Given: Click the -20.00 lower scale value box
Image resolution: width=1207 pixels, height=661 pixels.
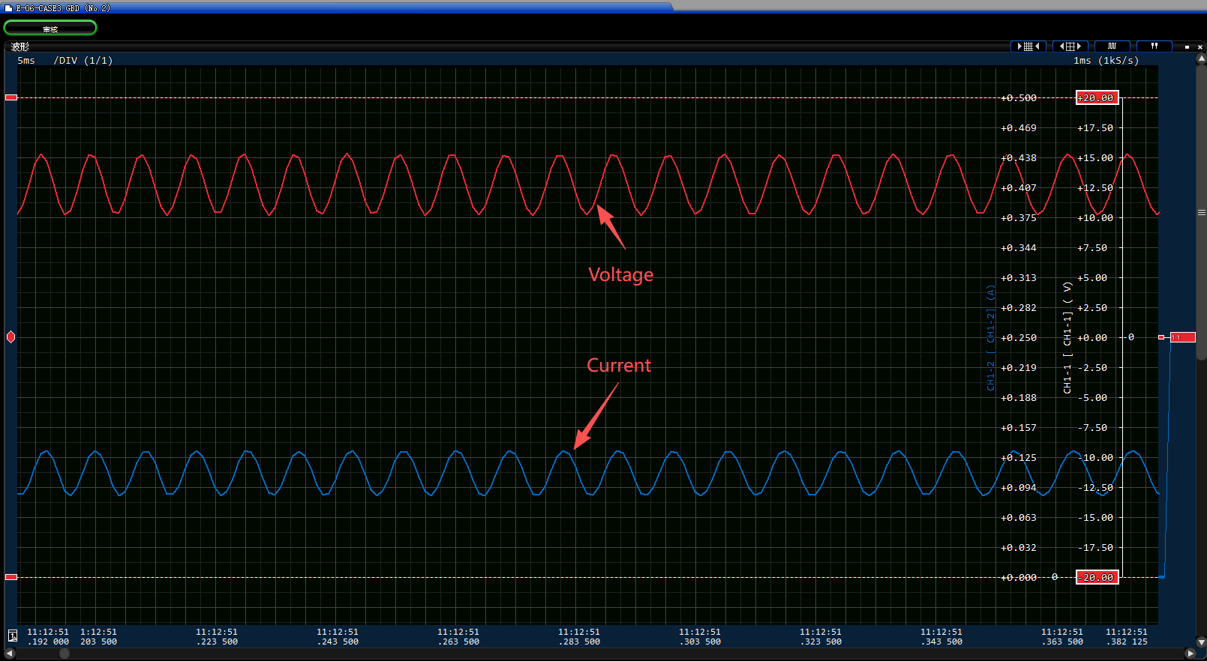Looking at the screenshot, I should tap(1097, 577).
